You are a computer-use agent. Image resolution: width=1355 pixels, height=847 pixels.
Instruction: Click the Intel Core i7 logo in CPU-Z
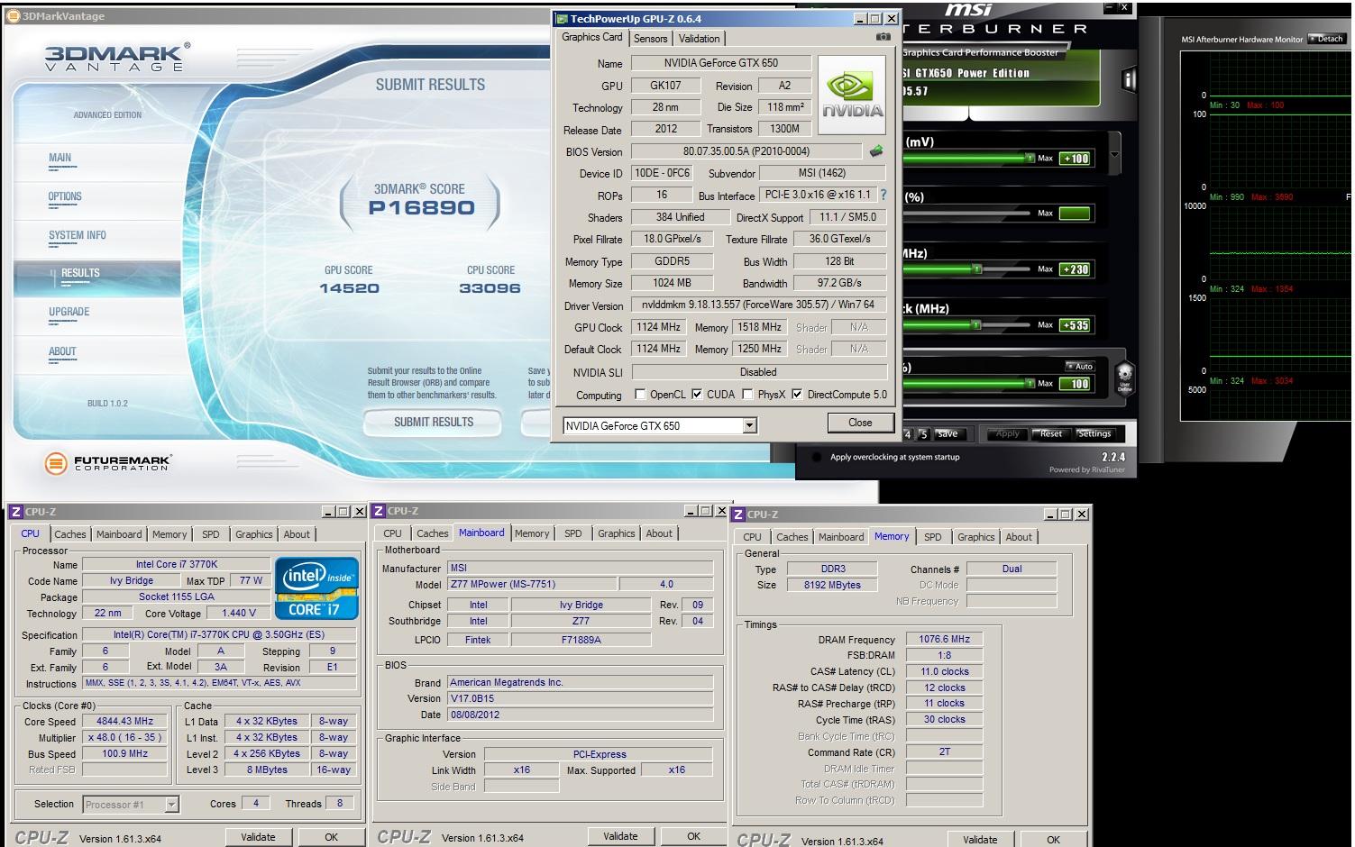coord(316,587)
